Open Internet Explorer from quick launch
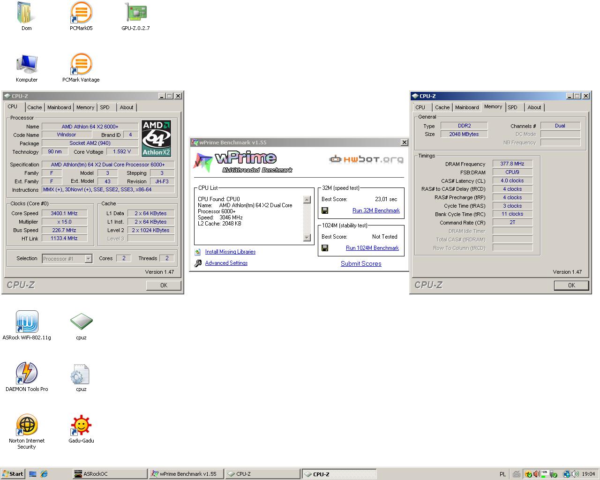 pyautogui.click(x=44, y=474)
